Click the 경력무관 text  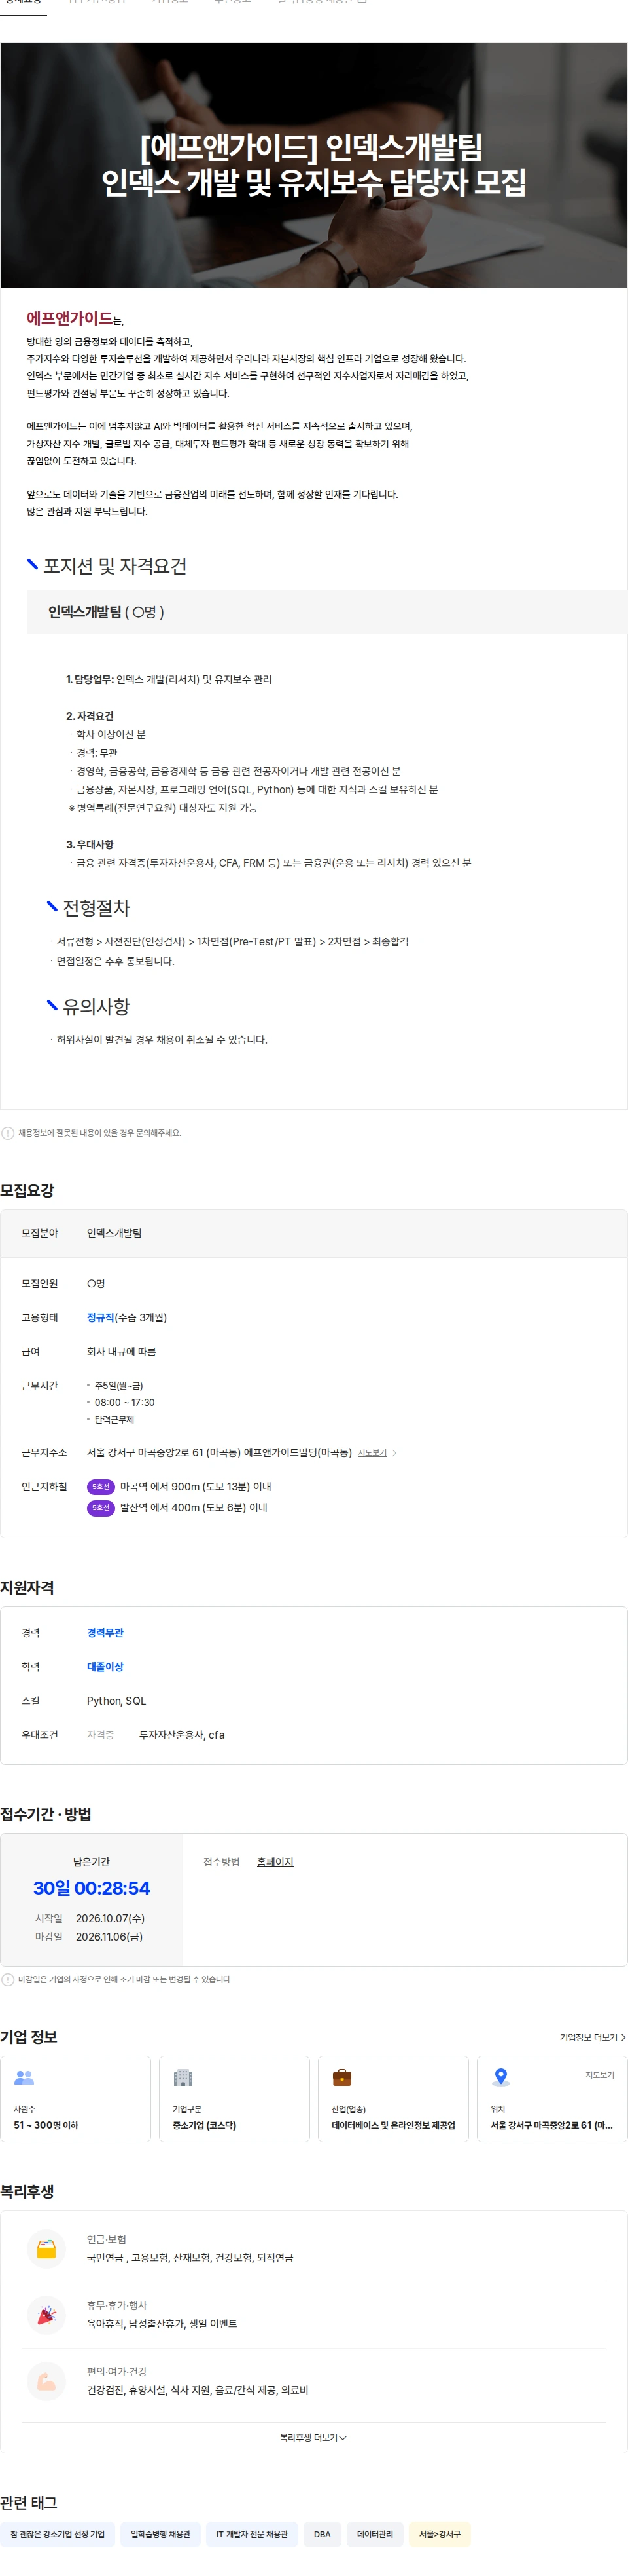point(105,1633)
